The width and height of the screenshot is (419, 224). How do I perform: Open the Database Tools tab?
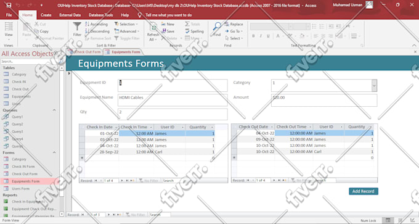pyautogui.click(x=100, y=15)
